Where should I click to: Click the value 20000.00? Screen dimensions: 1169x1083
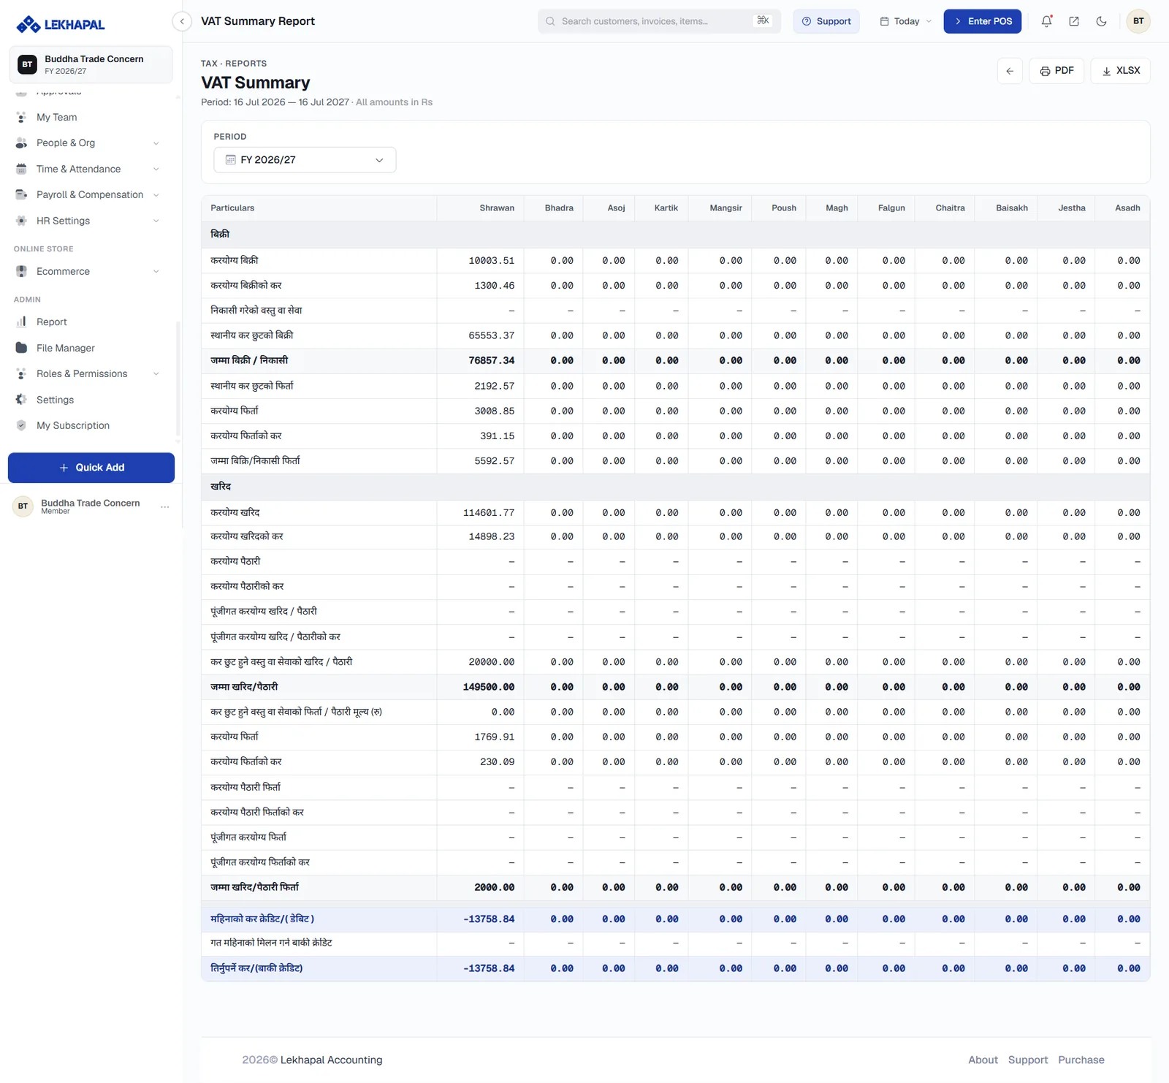491,662
